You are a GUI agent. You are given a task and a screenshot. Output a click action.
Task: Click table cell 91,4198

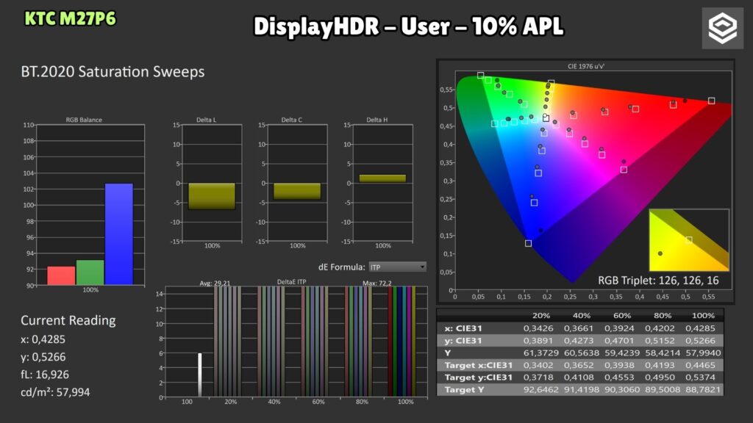582,389
